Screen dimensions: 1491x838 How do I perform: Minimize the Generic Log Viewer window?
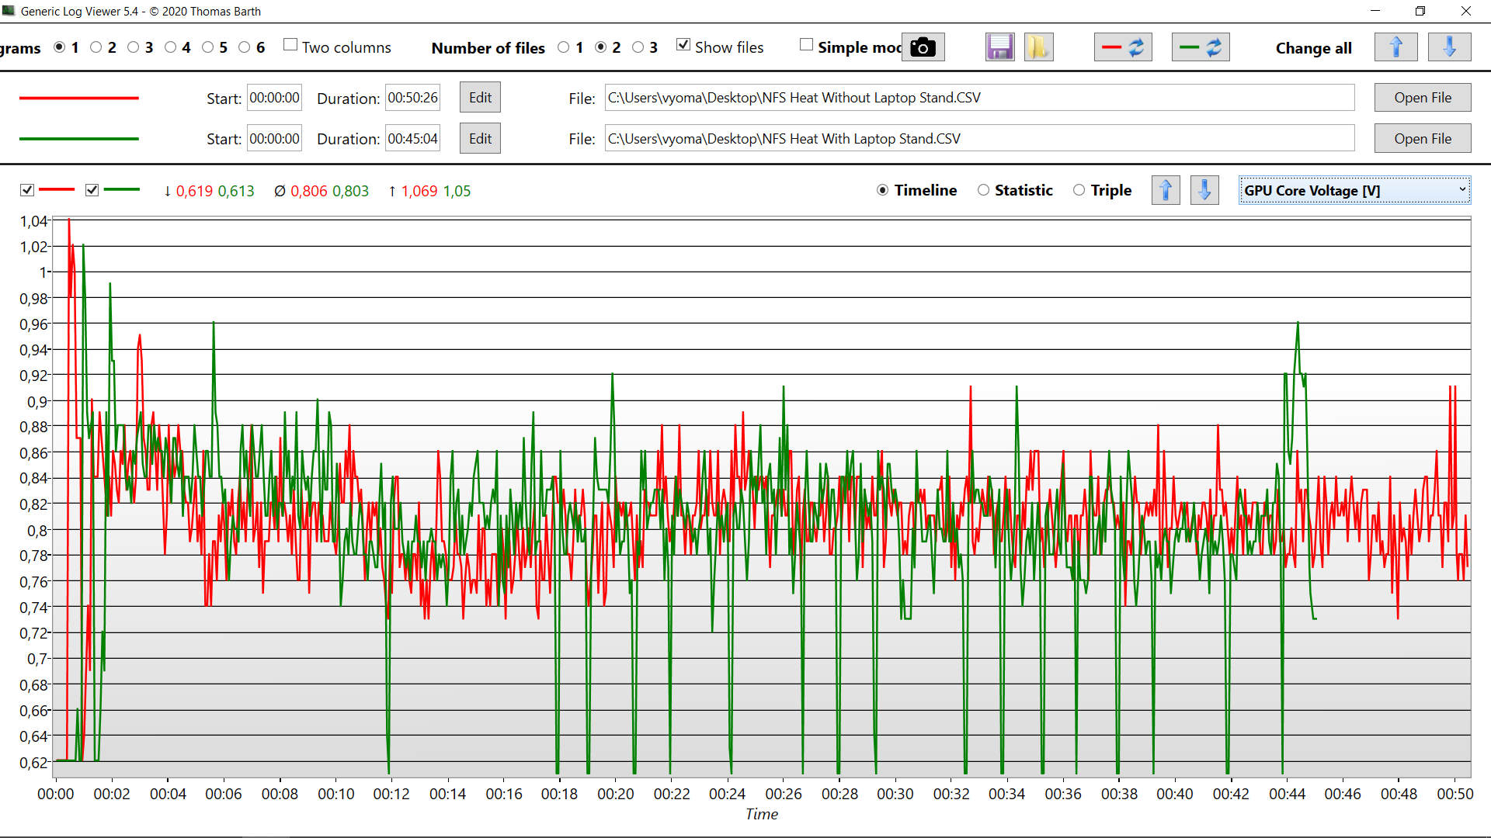click(x=1375, y=11)
